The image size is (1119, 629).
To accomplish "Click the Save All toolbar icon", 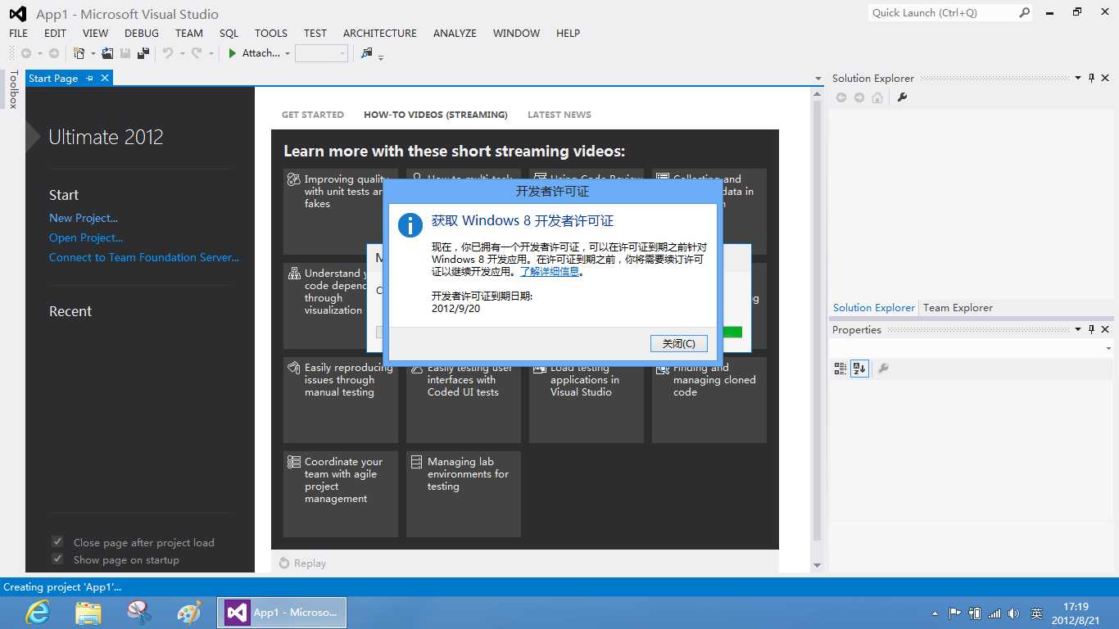I will 143,53.
